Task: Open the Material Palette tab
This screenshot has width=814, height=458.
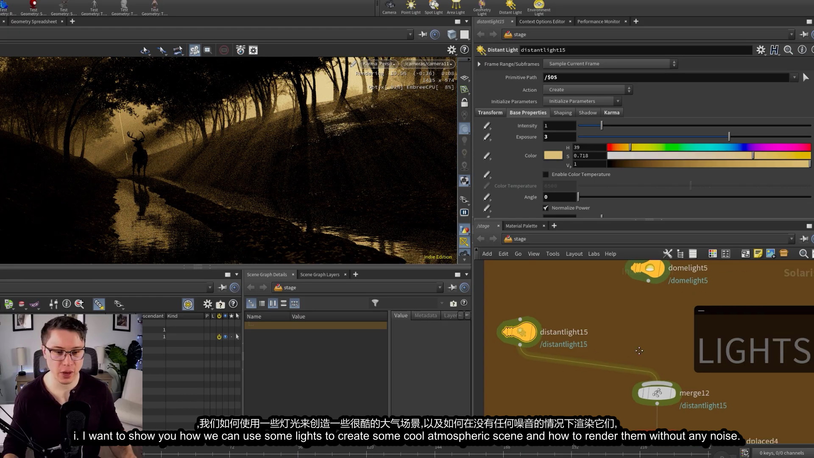Action: [521, 226]
